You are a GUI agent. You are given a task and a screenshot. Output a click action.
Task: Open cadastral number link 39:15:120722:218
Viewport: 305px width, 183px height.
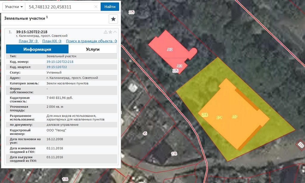[x=60, y=62]
